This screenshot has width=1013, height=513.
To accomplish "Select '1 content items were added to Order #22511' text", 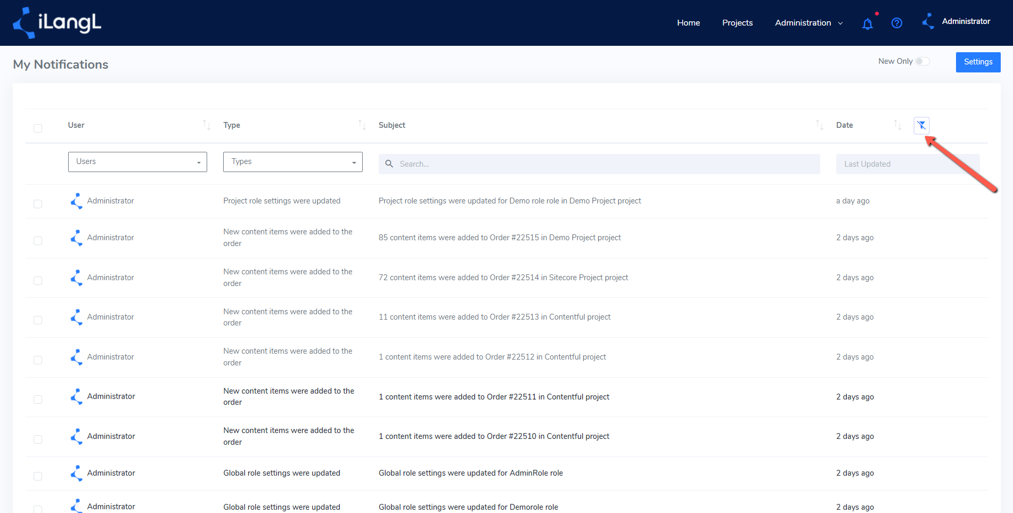I will click(x=494, y=397).
